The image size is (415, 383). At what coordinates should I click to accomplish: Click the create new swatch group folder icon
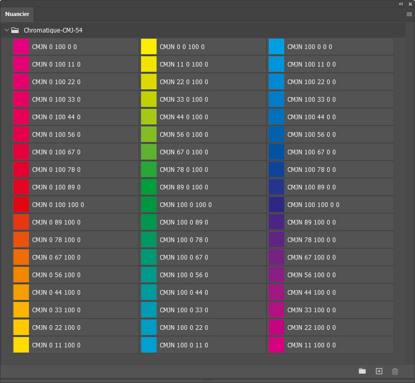pos(362,371)
